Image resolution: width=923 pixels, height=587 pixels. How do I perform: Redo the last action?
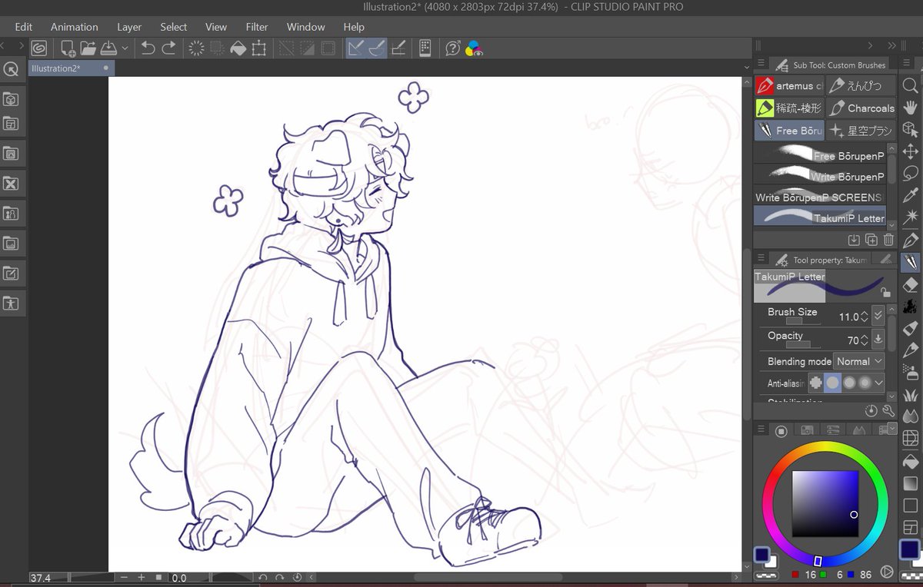coord(168,48)
